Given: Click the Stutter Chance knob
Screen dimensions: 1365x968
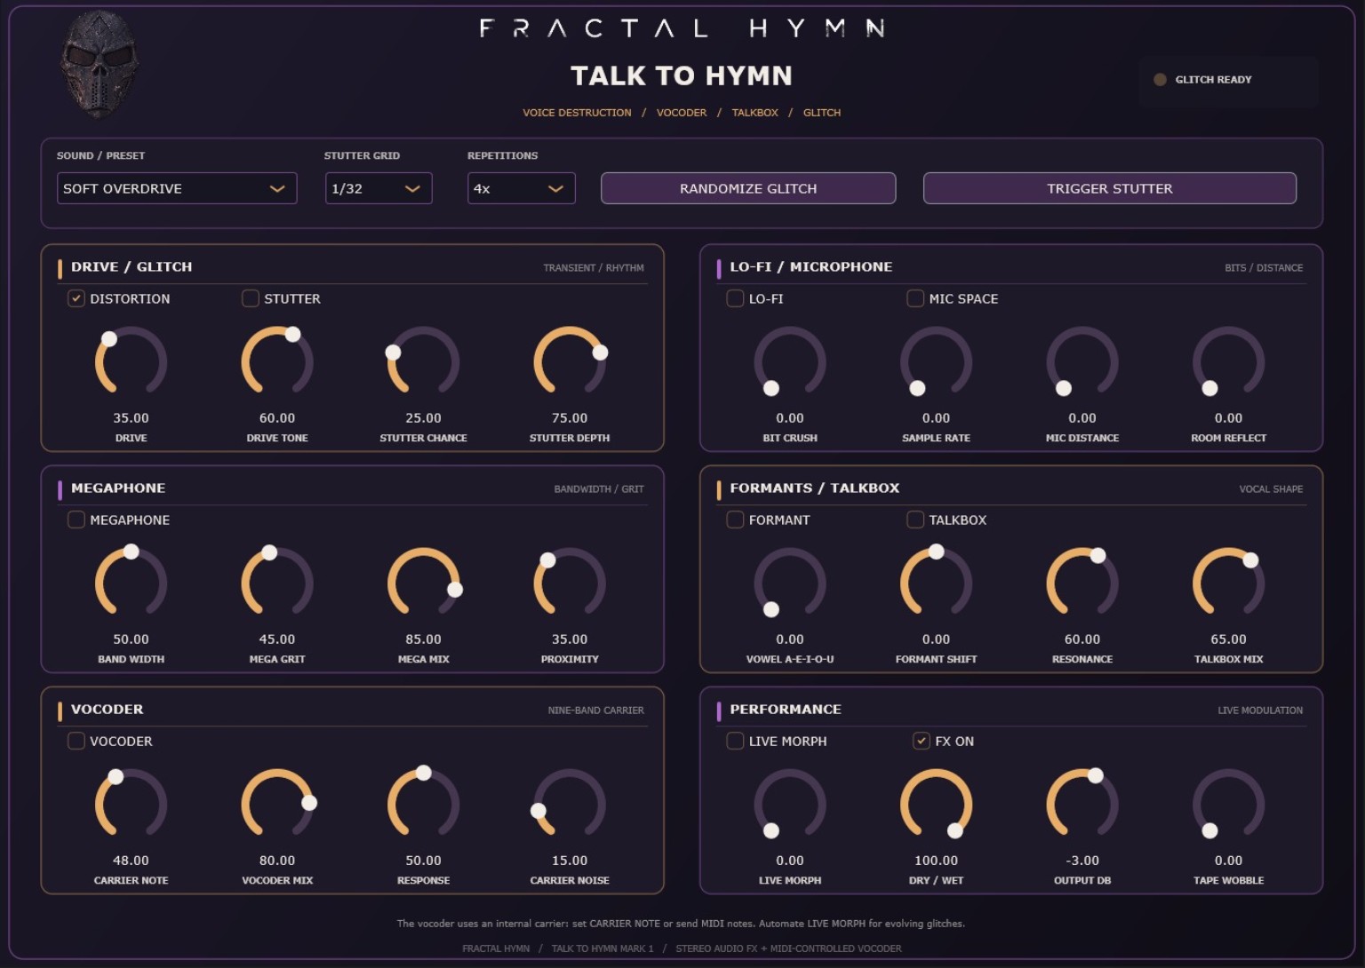Looking at the screenshot, I should click(423, 361).
